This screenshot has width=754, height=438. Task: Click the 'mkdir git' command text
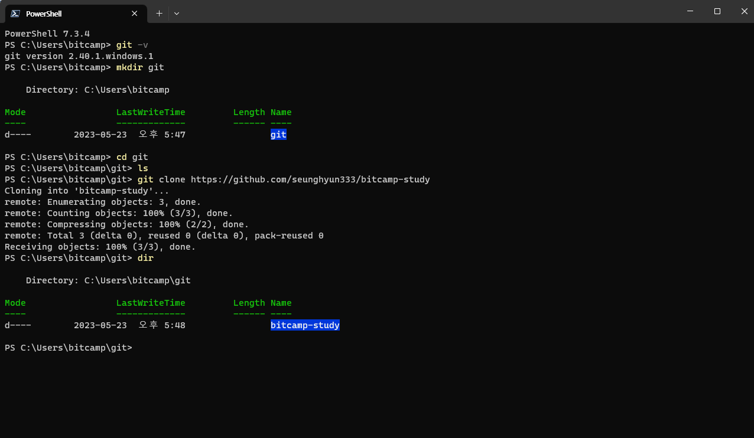[140, 67]
